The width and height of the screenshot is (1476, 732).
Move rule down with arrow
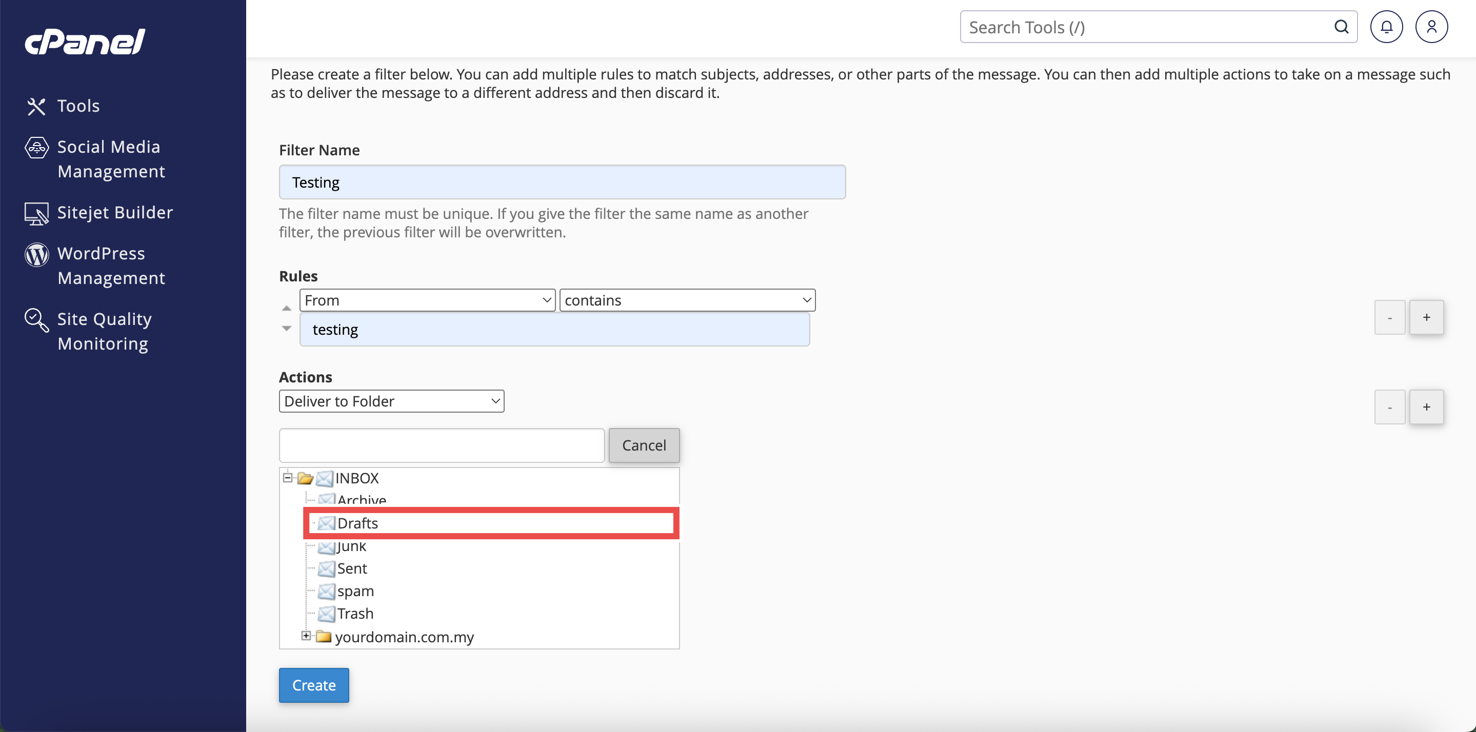tap(287, 328)
